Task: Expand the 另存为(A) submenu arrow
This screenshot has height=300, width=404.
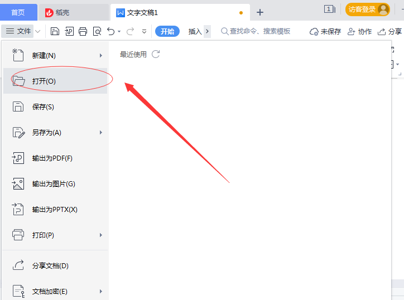Action: pyautogui.click(x=101, y=132)
